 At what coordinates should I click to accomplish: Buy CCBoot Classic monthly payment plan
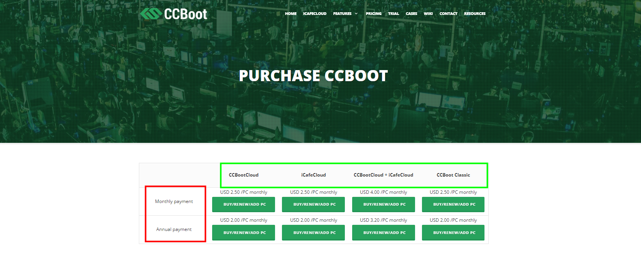pos(453,205)
